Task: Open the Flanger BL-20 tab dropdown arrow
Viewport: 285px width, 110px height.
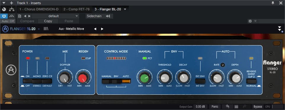Action: 125,9
